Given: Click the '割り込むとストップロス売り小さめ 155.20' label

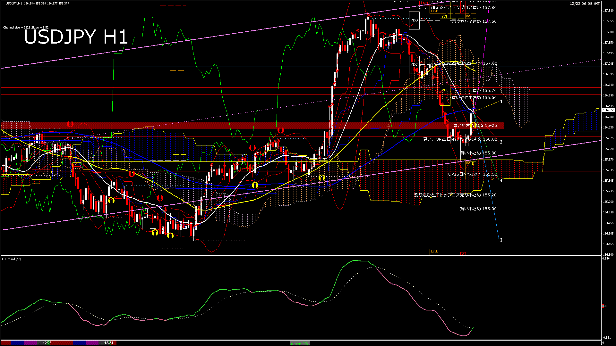Looking at the screenshot, I should [455, 195].
